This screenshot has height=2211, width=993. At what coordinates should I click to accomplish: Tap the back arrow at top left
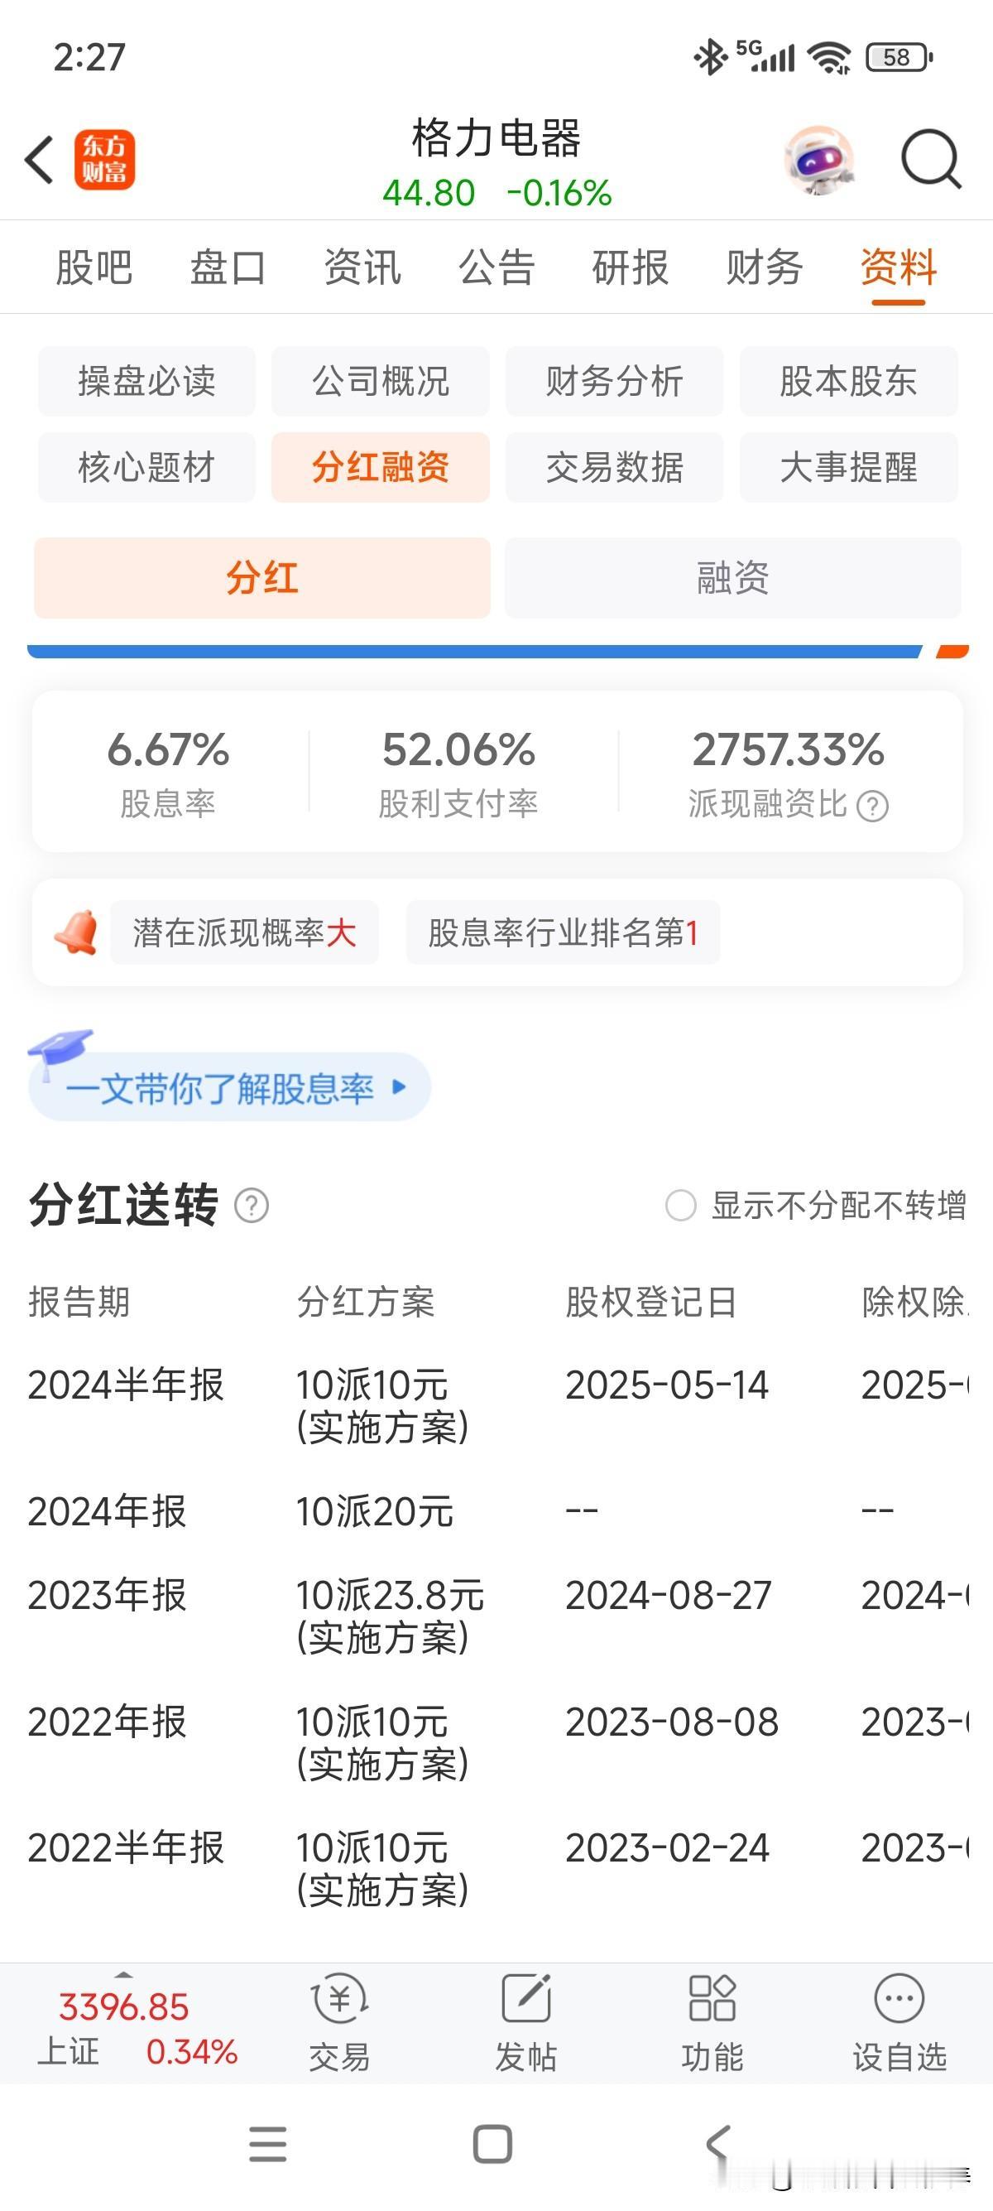coord(40,160)
